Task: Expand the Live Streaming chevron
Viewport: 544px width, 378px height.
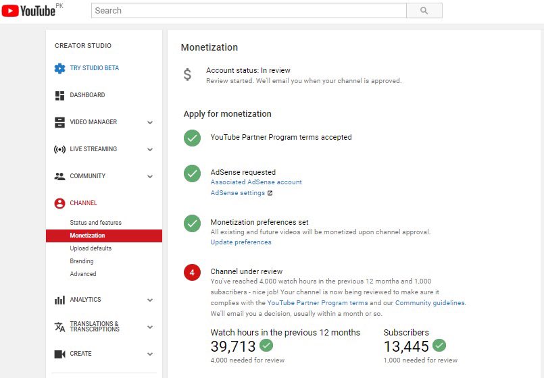Action: coord(150,149)
